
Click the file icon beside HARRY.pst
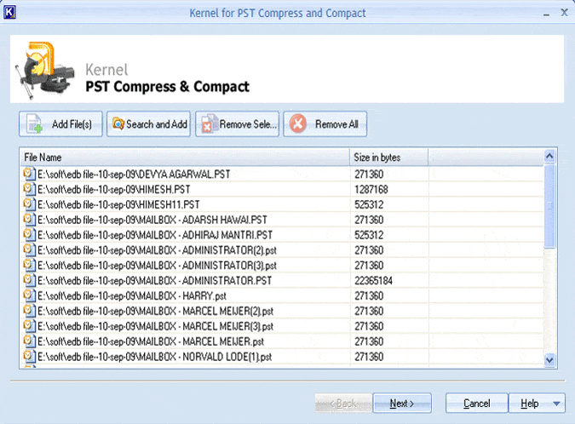[x=29, y=295]
